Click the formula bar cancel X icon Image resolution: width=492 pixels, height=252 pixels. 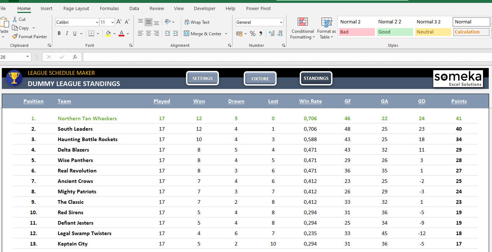pyautogui.click(x=49, y=57)
